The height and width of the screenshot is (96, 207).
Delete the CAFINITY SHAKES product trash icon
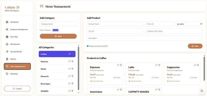pyautogui.click(x=159, y=90)
